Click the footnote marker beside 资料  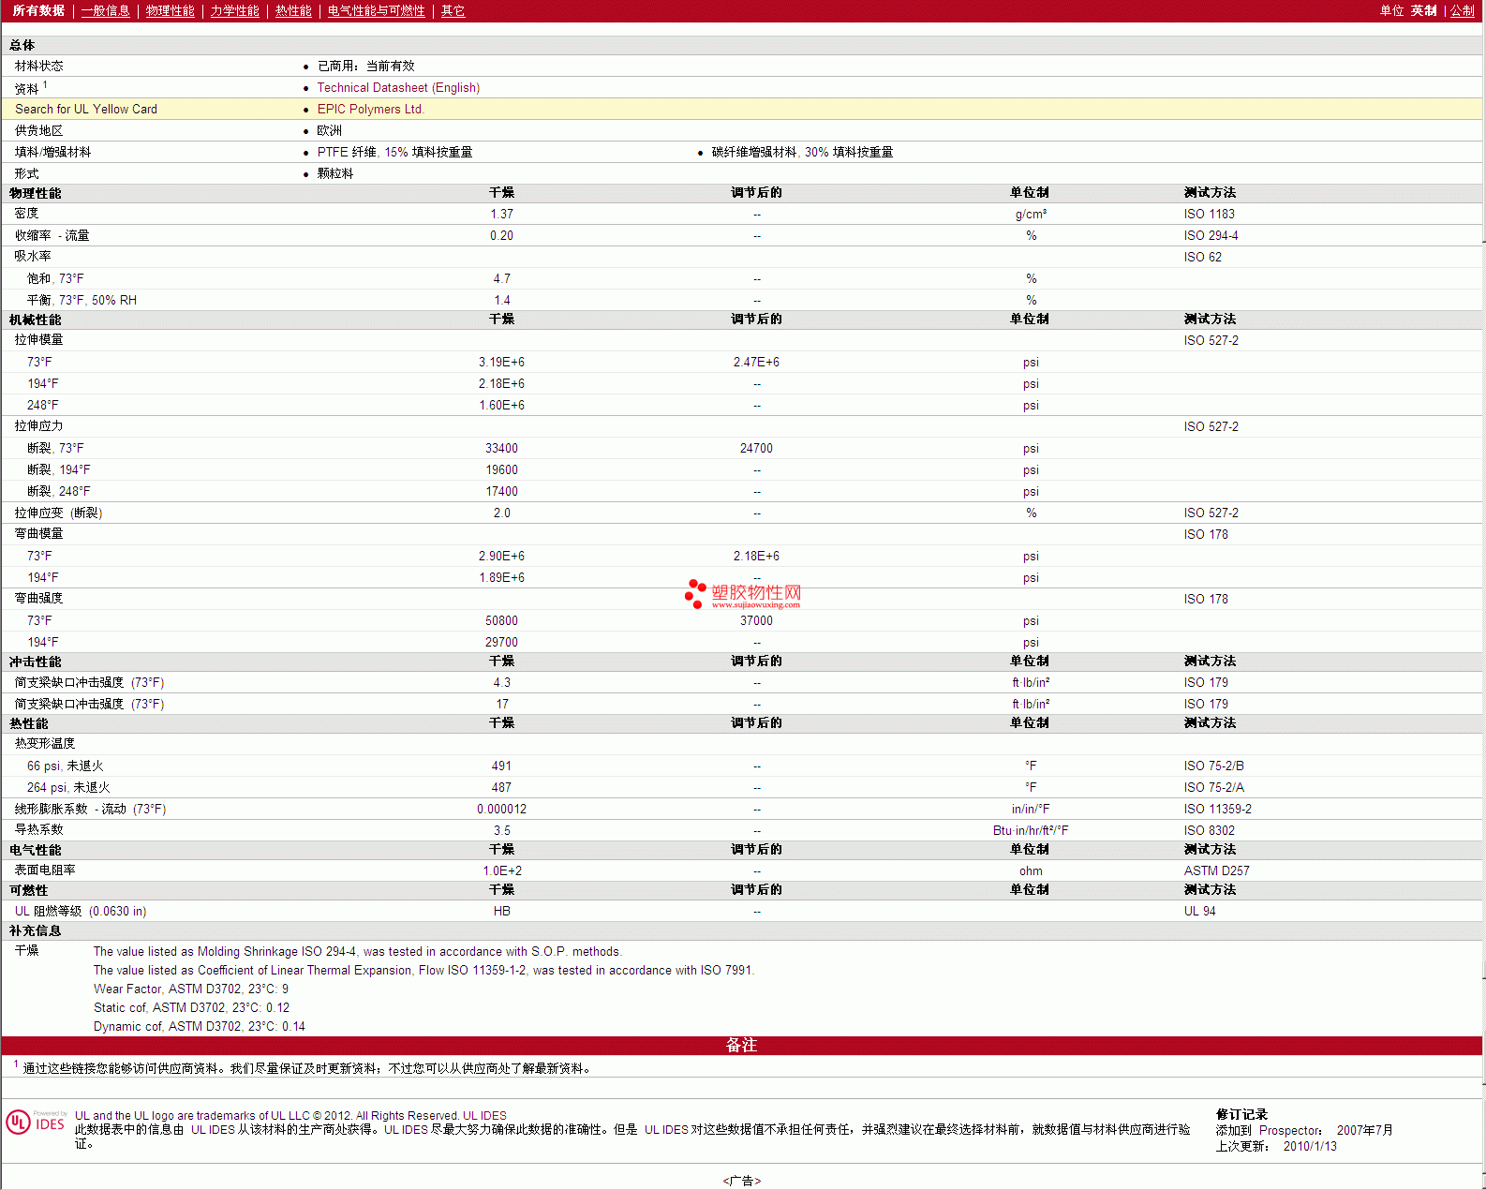[x=45, y=85]
